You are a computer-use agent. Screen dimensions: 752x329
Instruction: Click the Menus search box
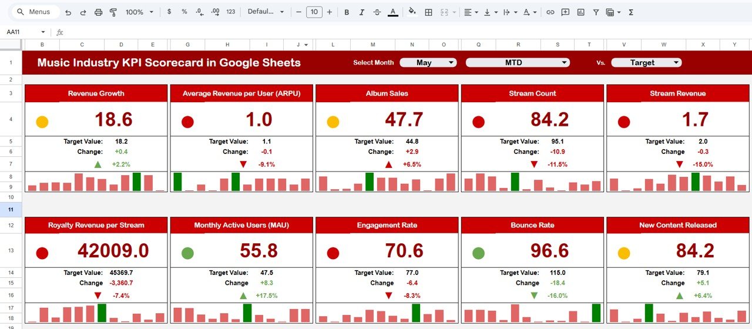point(36,12)
